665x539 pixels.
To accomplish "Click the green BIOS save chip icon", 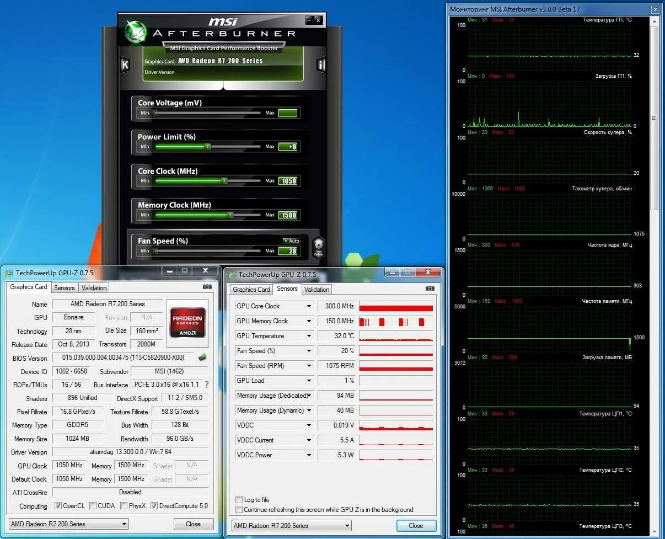I will click(202, 357).
